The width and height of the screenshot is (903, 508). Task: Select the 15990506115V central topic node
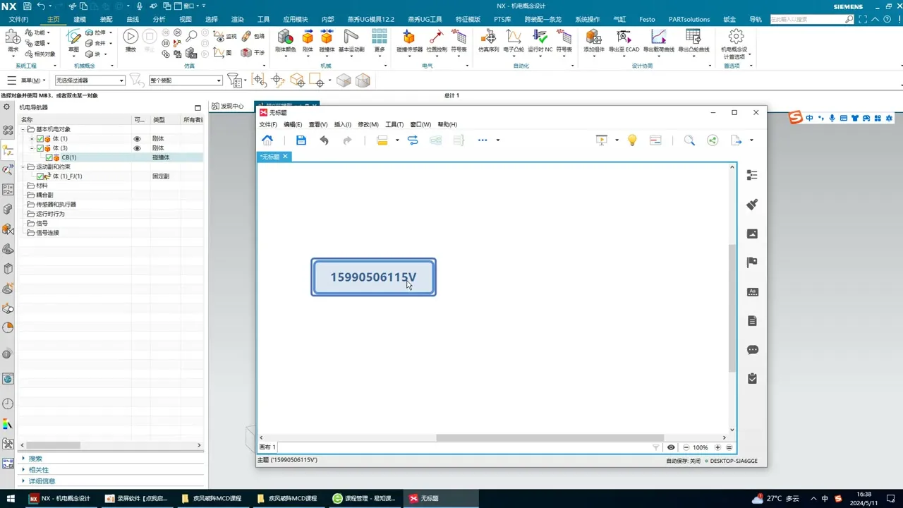pyautogui.click(x=373, y=277)
